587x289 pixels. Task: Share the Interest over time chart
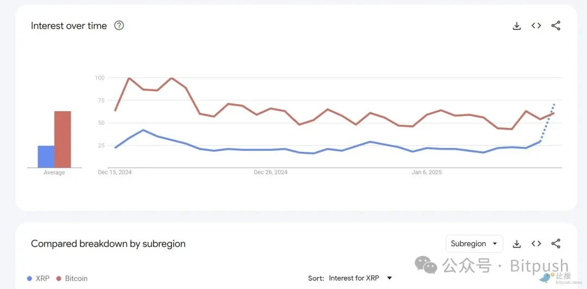pos(556,25)
